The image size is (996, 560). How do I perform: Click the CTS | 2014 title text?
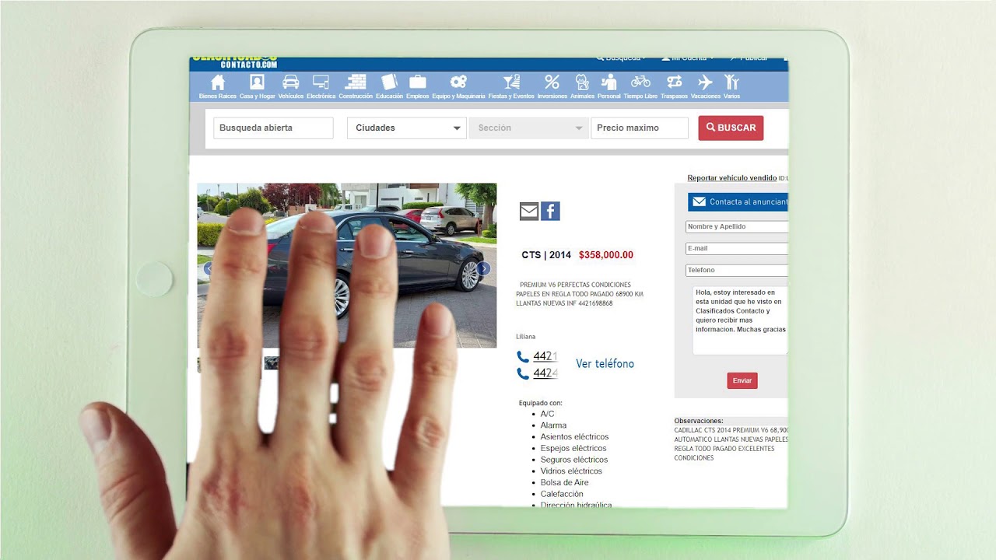(x=546, y=255)
